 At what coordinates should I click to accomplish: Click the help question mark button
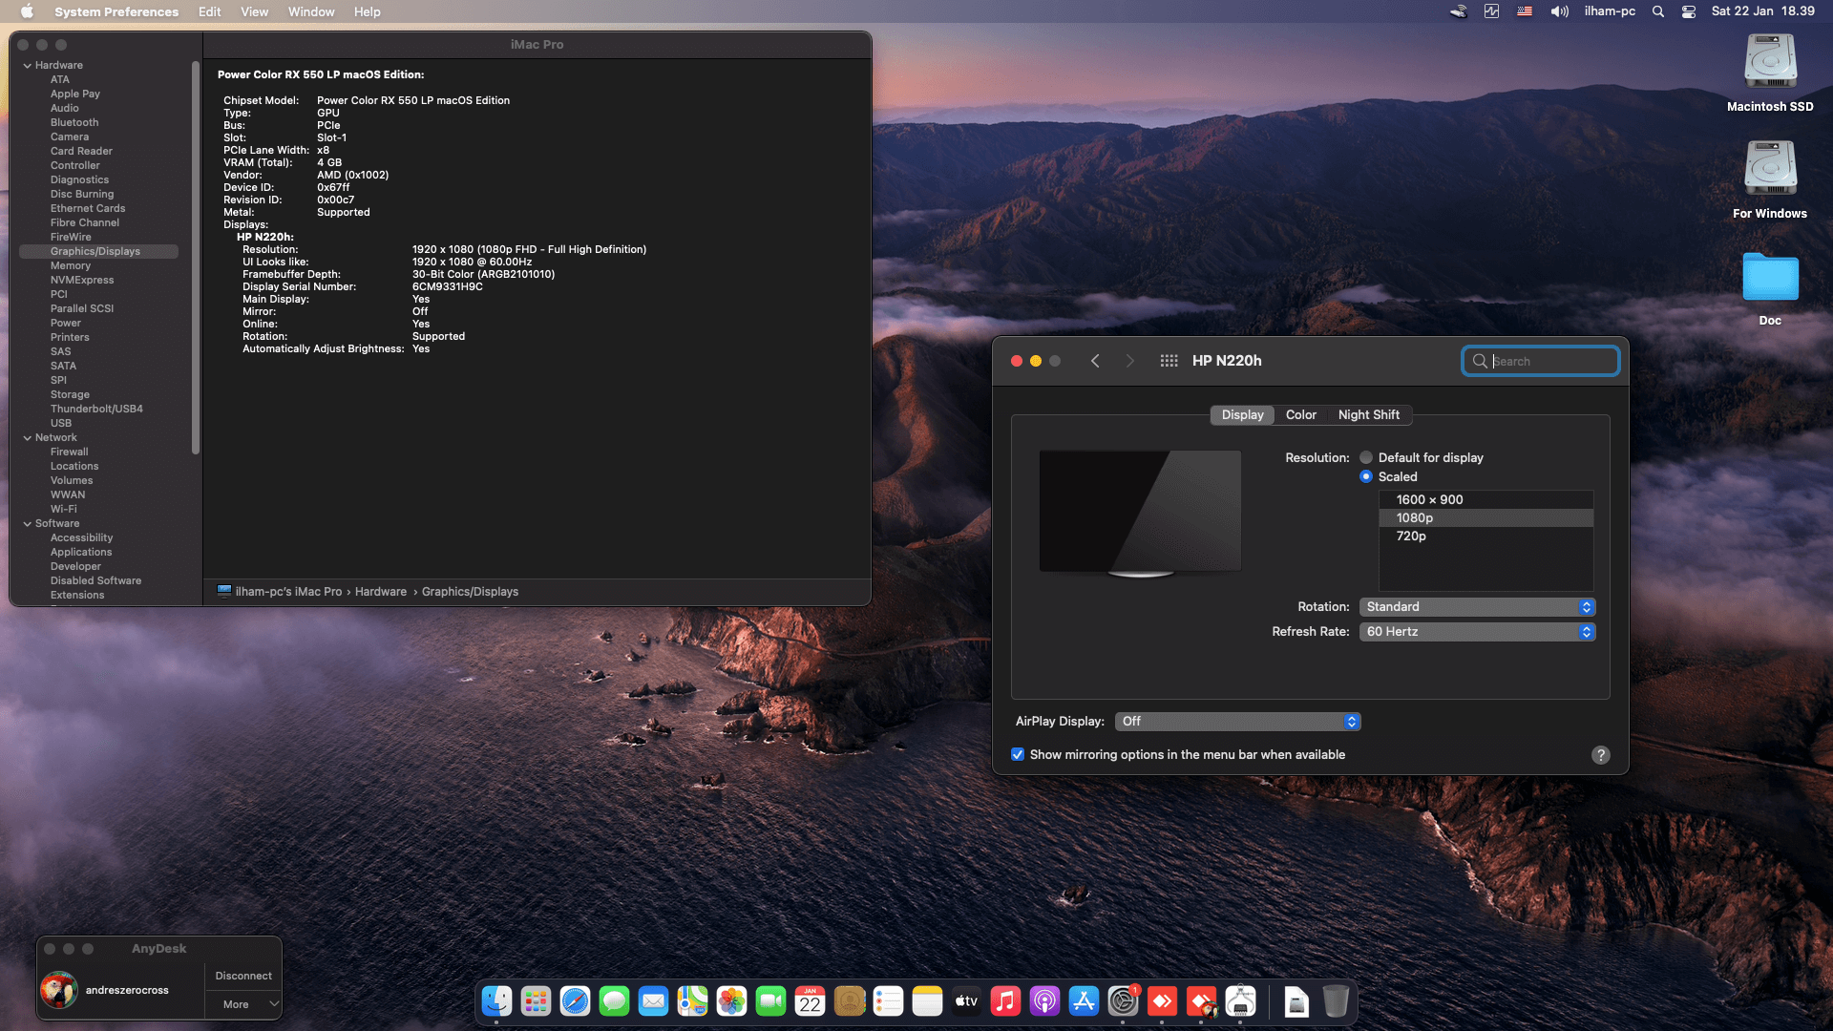coord(1601,755)
